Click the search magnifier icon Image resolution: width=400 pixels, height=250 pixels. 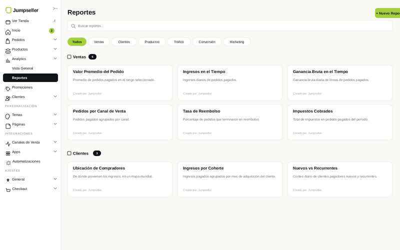(73, 26)
